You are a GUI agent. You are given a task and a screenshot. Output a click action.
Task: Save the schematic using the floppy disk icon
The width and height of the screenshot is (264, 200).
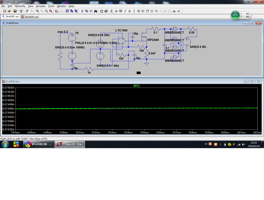(15, 11)
